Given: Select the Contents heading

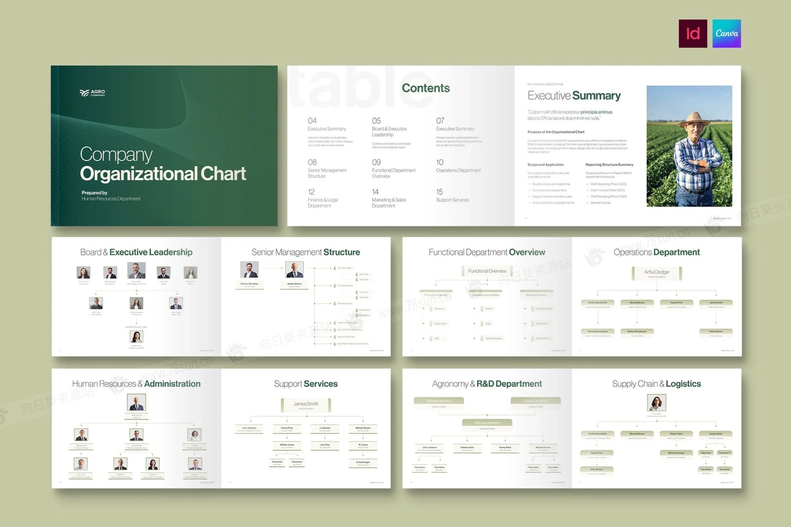Looking at the screenshot, I should pos(425,88).
